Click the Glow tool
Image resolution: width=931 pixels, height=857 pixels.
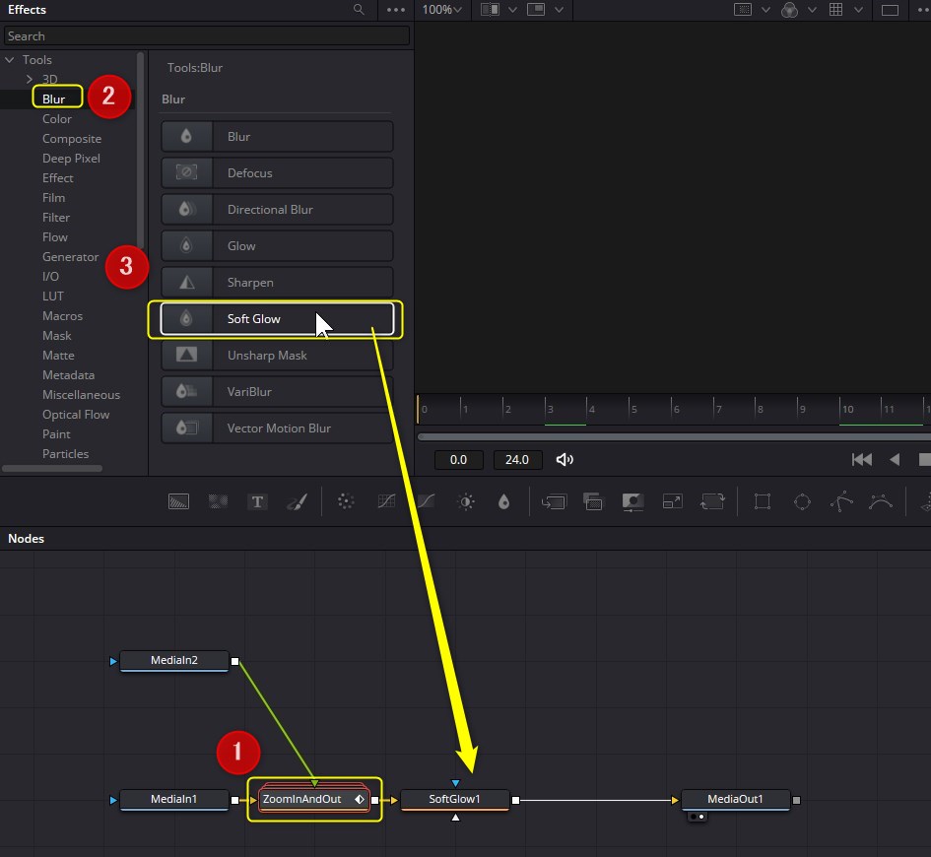(x=277, y=245)
